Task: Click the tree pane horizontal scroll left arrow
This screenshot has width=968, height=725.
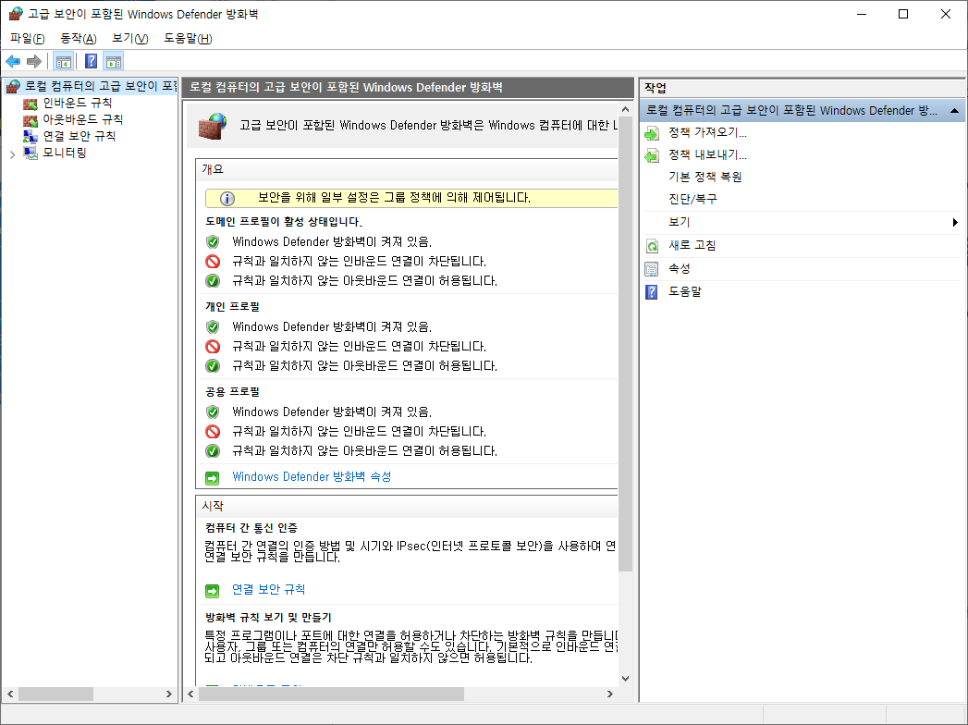Action: 10,694
